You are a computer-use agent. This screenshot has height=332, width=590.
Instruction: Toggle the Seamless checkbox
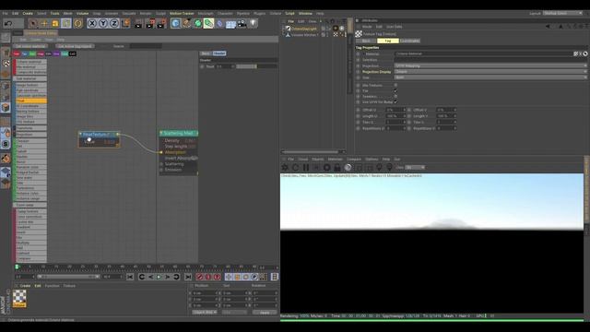[x=395, y=96]
